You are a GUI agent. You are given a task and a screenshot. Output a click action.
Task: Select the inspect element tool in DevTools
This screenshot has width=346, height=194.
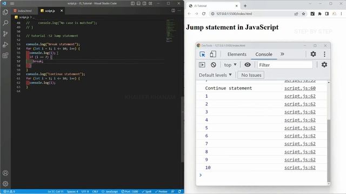pyautogui.click(x=202, y=54)
